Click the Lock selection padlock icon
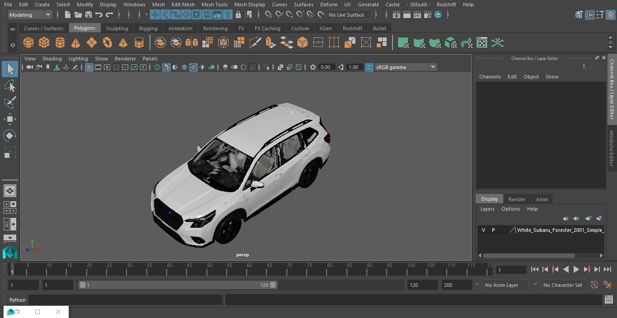 pos(238,15)
